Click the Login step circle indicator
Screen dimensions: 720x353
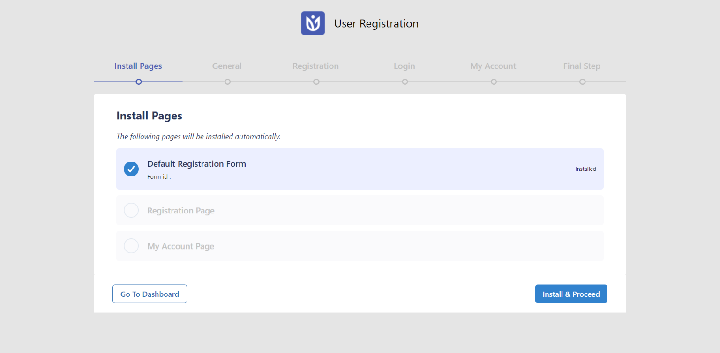tap(405, 81)
